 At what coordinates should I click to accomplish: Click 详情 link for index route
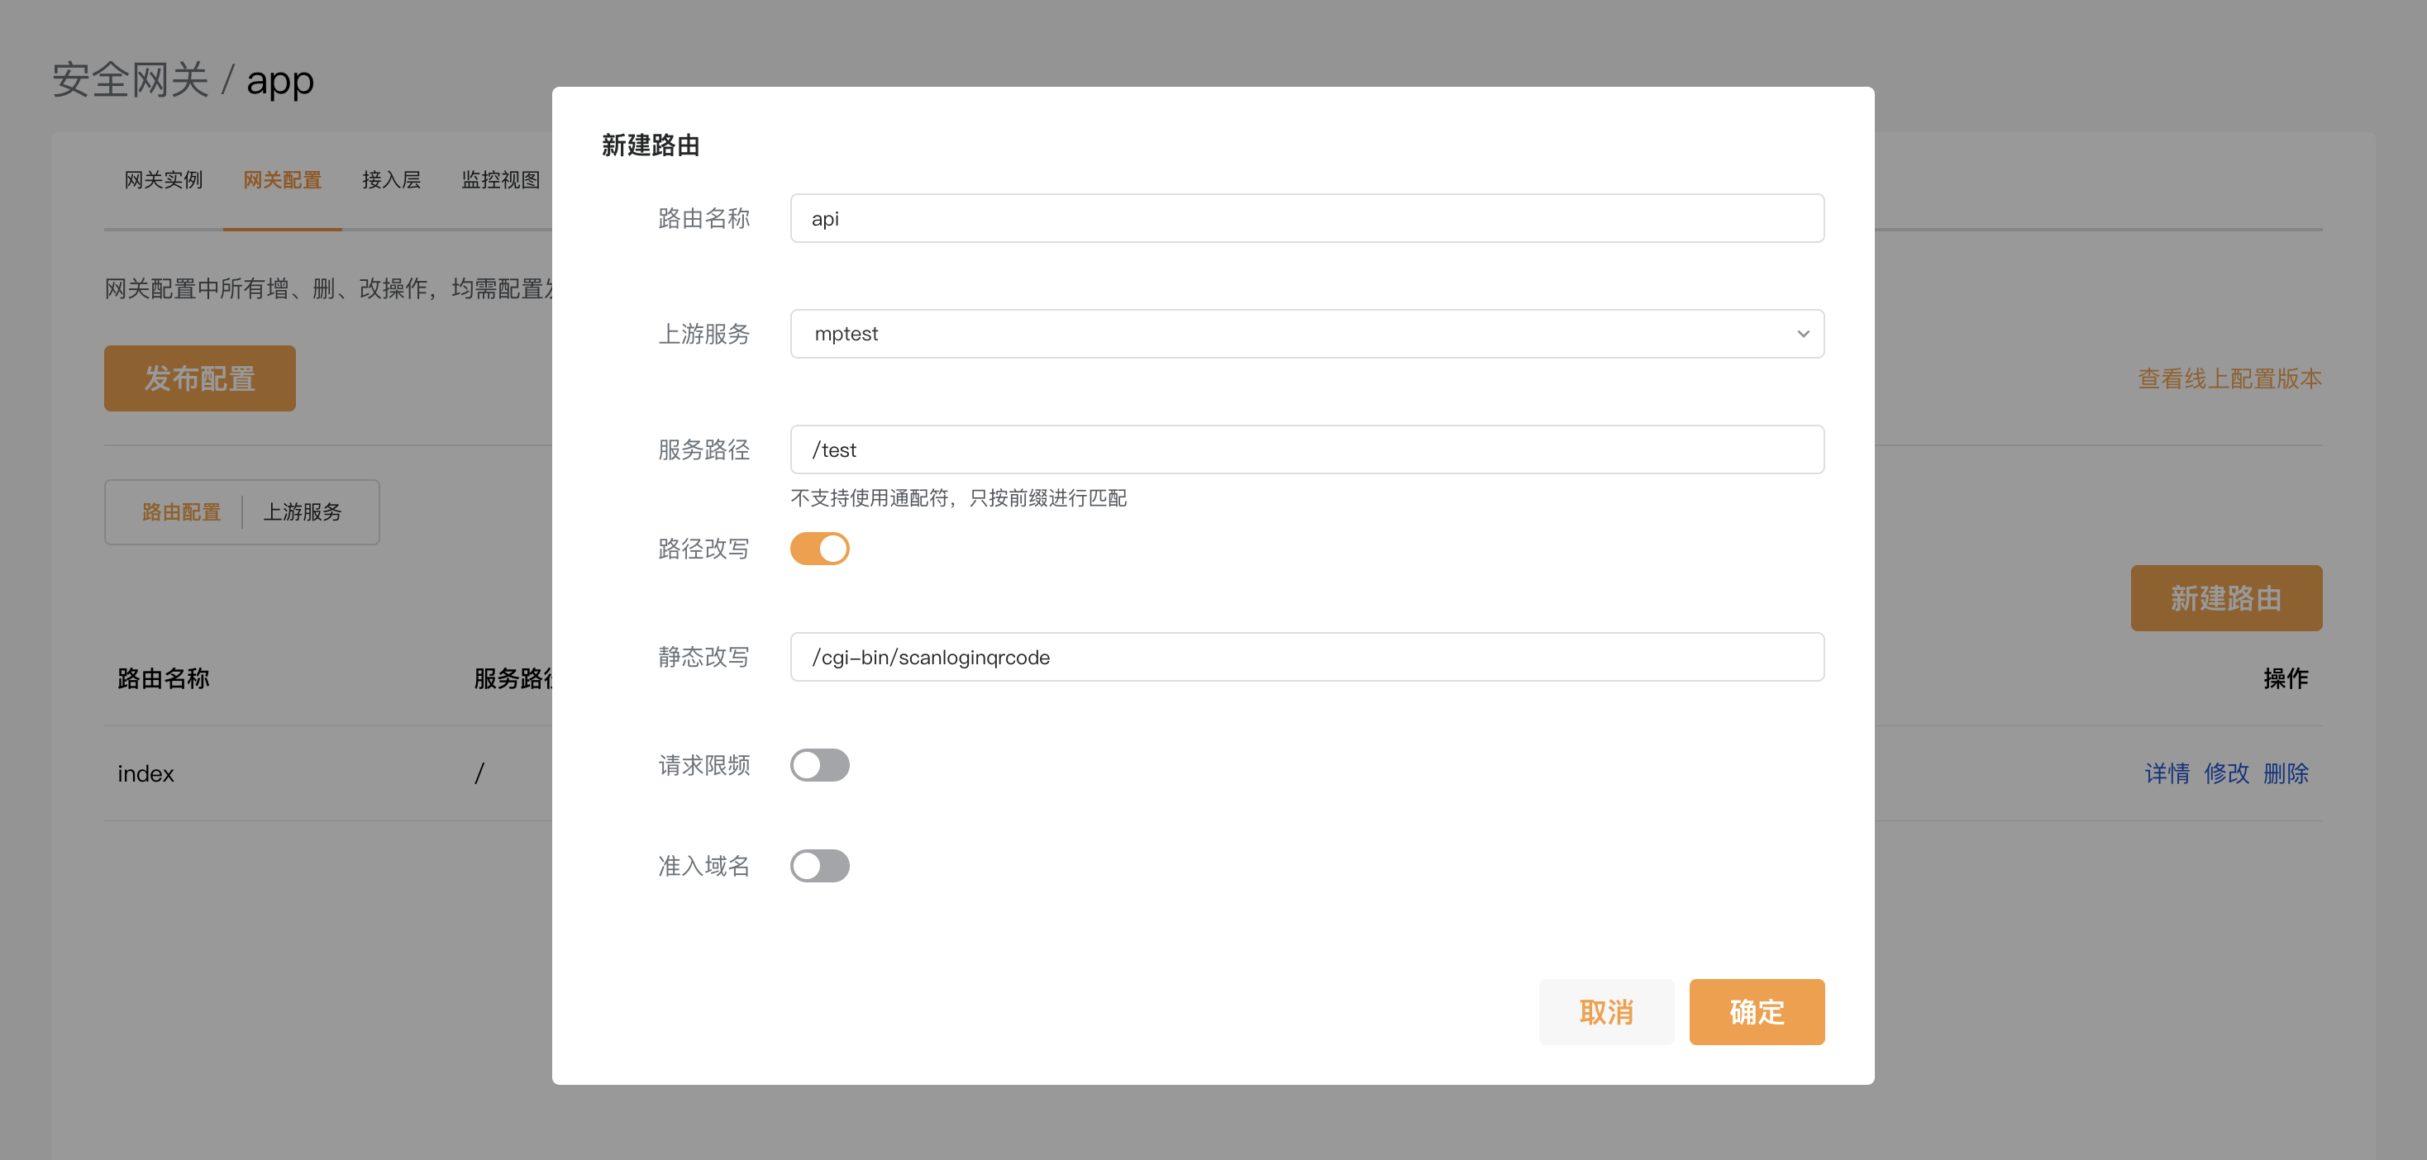tap(2166, 774)
